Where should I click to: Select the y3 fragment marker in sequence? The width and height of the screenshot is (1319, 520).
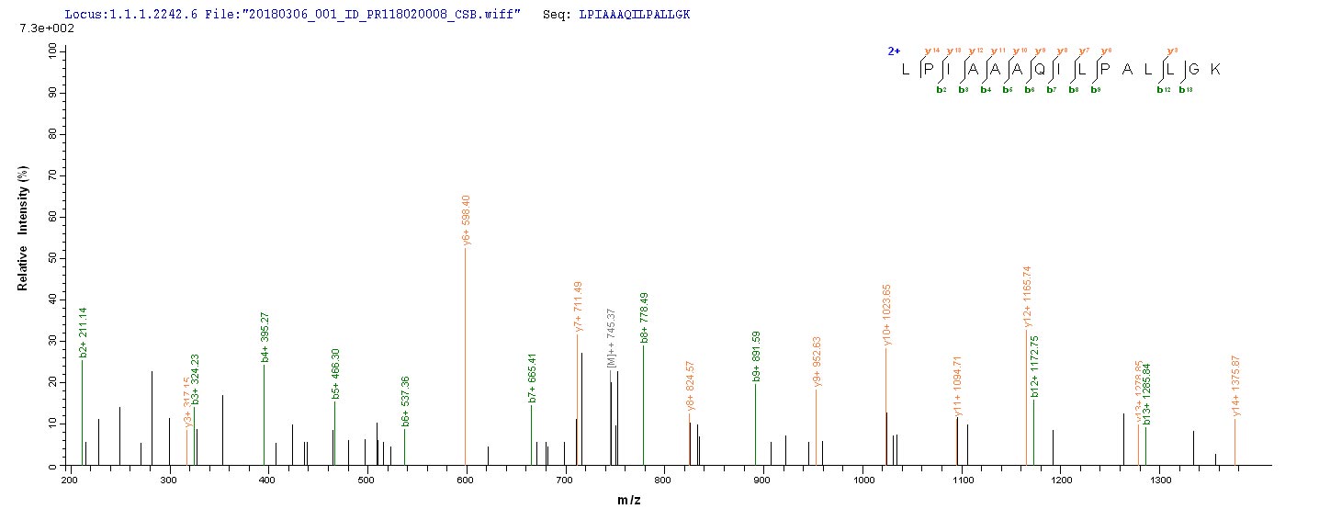tap(1171, 51)
